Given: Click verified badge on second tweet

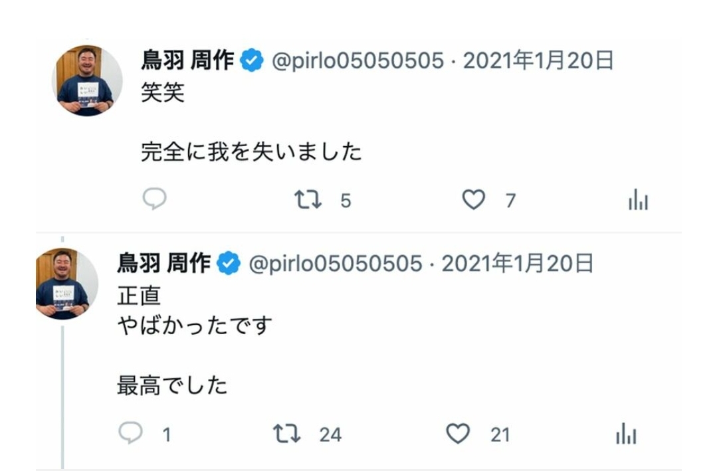Looking at the screenshot, I should click(x=229, y=263).
